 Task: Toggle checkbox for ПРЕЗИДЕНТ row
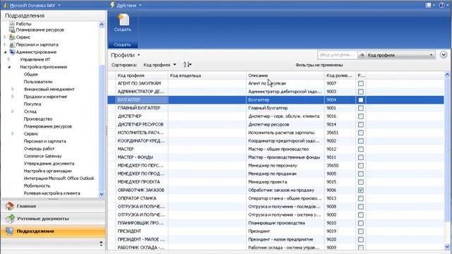pos(361,231)
